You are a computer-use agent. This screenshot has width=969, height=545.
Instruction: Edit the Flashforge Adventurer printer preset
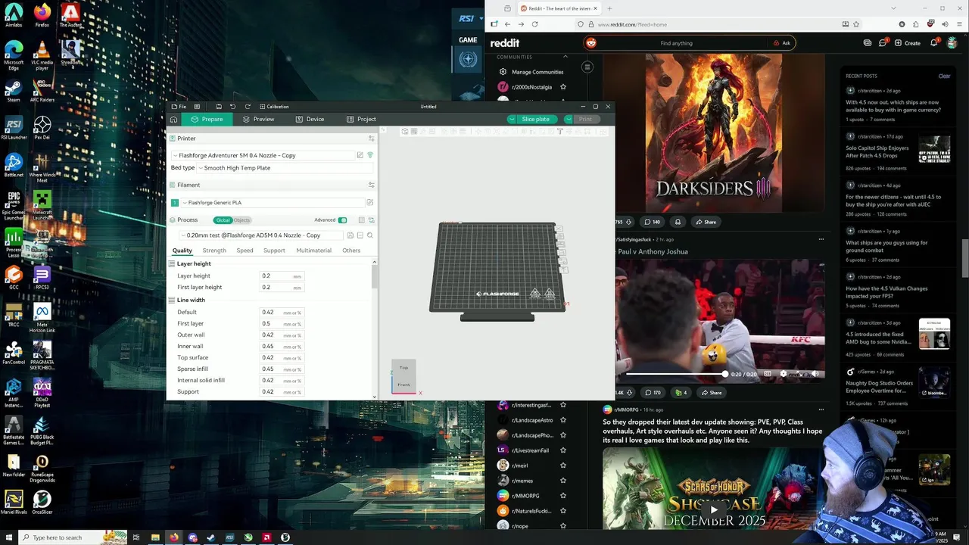click(360, 155)
